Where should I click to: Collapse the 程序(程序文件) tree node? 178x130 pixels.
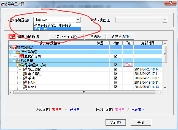click(x=17, y=65)
